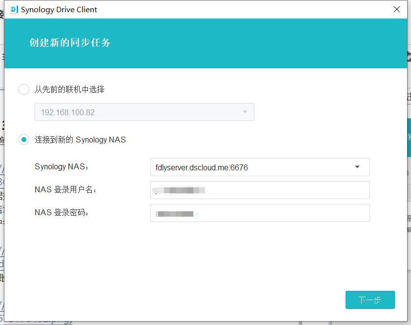Click the Synology Drive Client title text

click(x=59, y=10)
